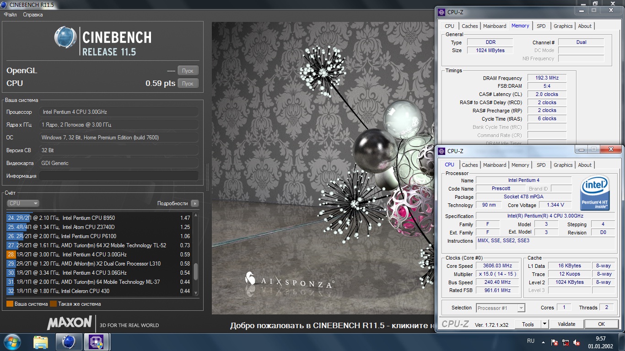Open the network tray icon
The height and width of the screenshot is (351, 625).
pos(566,342)
